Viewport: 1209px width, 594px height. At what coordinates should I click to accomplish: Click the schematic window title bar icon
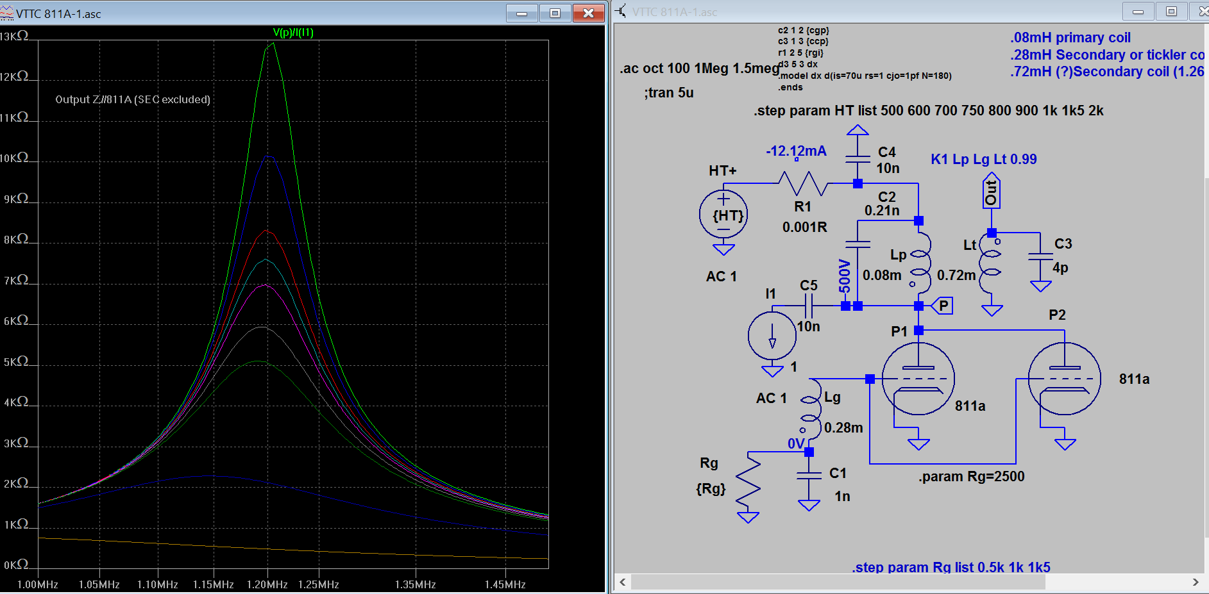coord(621,11)
